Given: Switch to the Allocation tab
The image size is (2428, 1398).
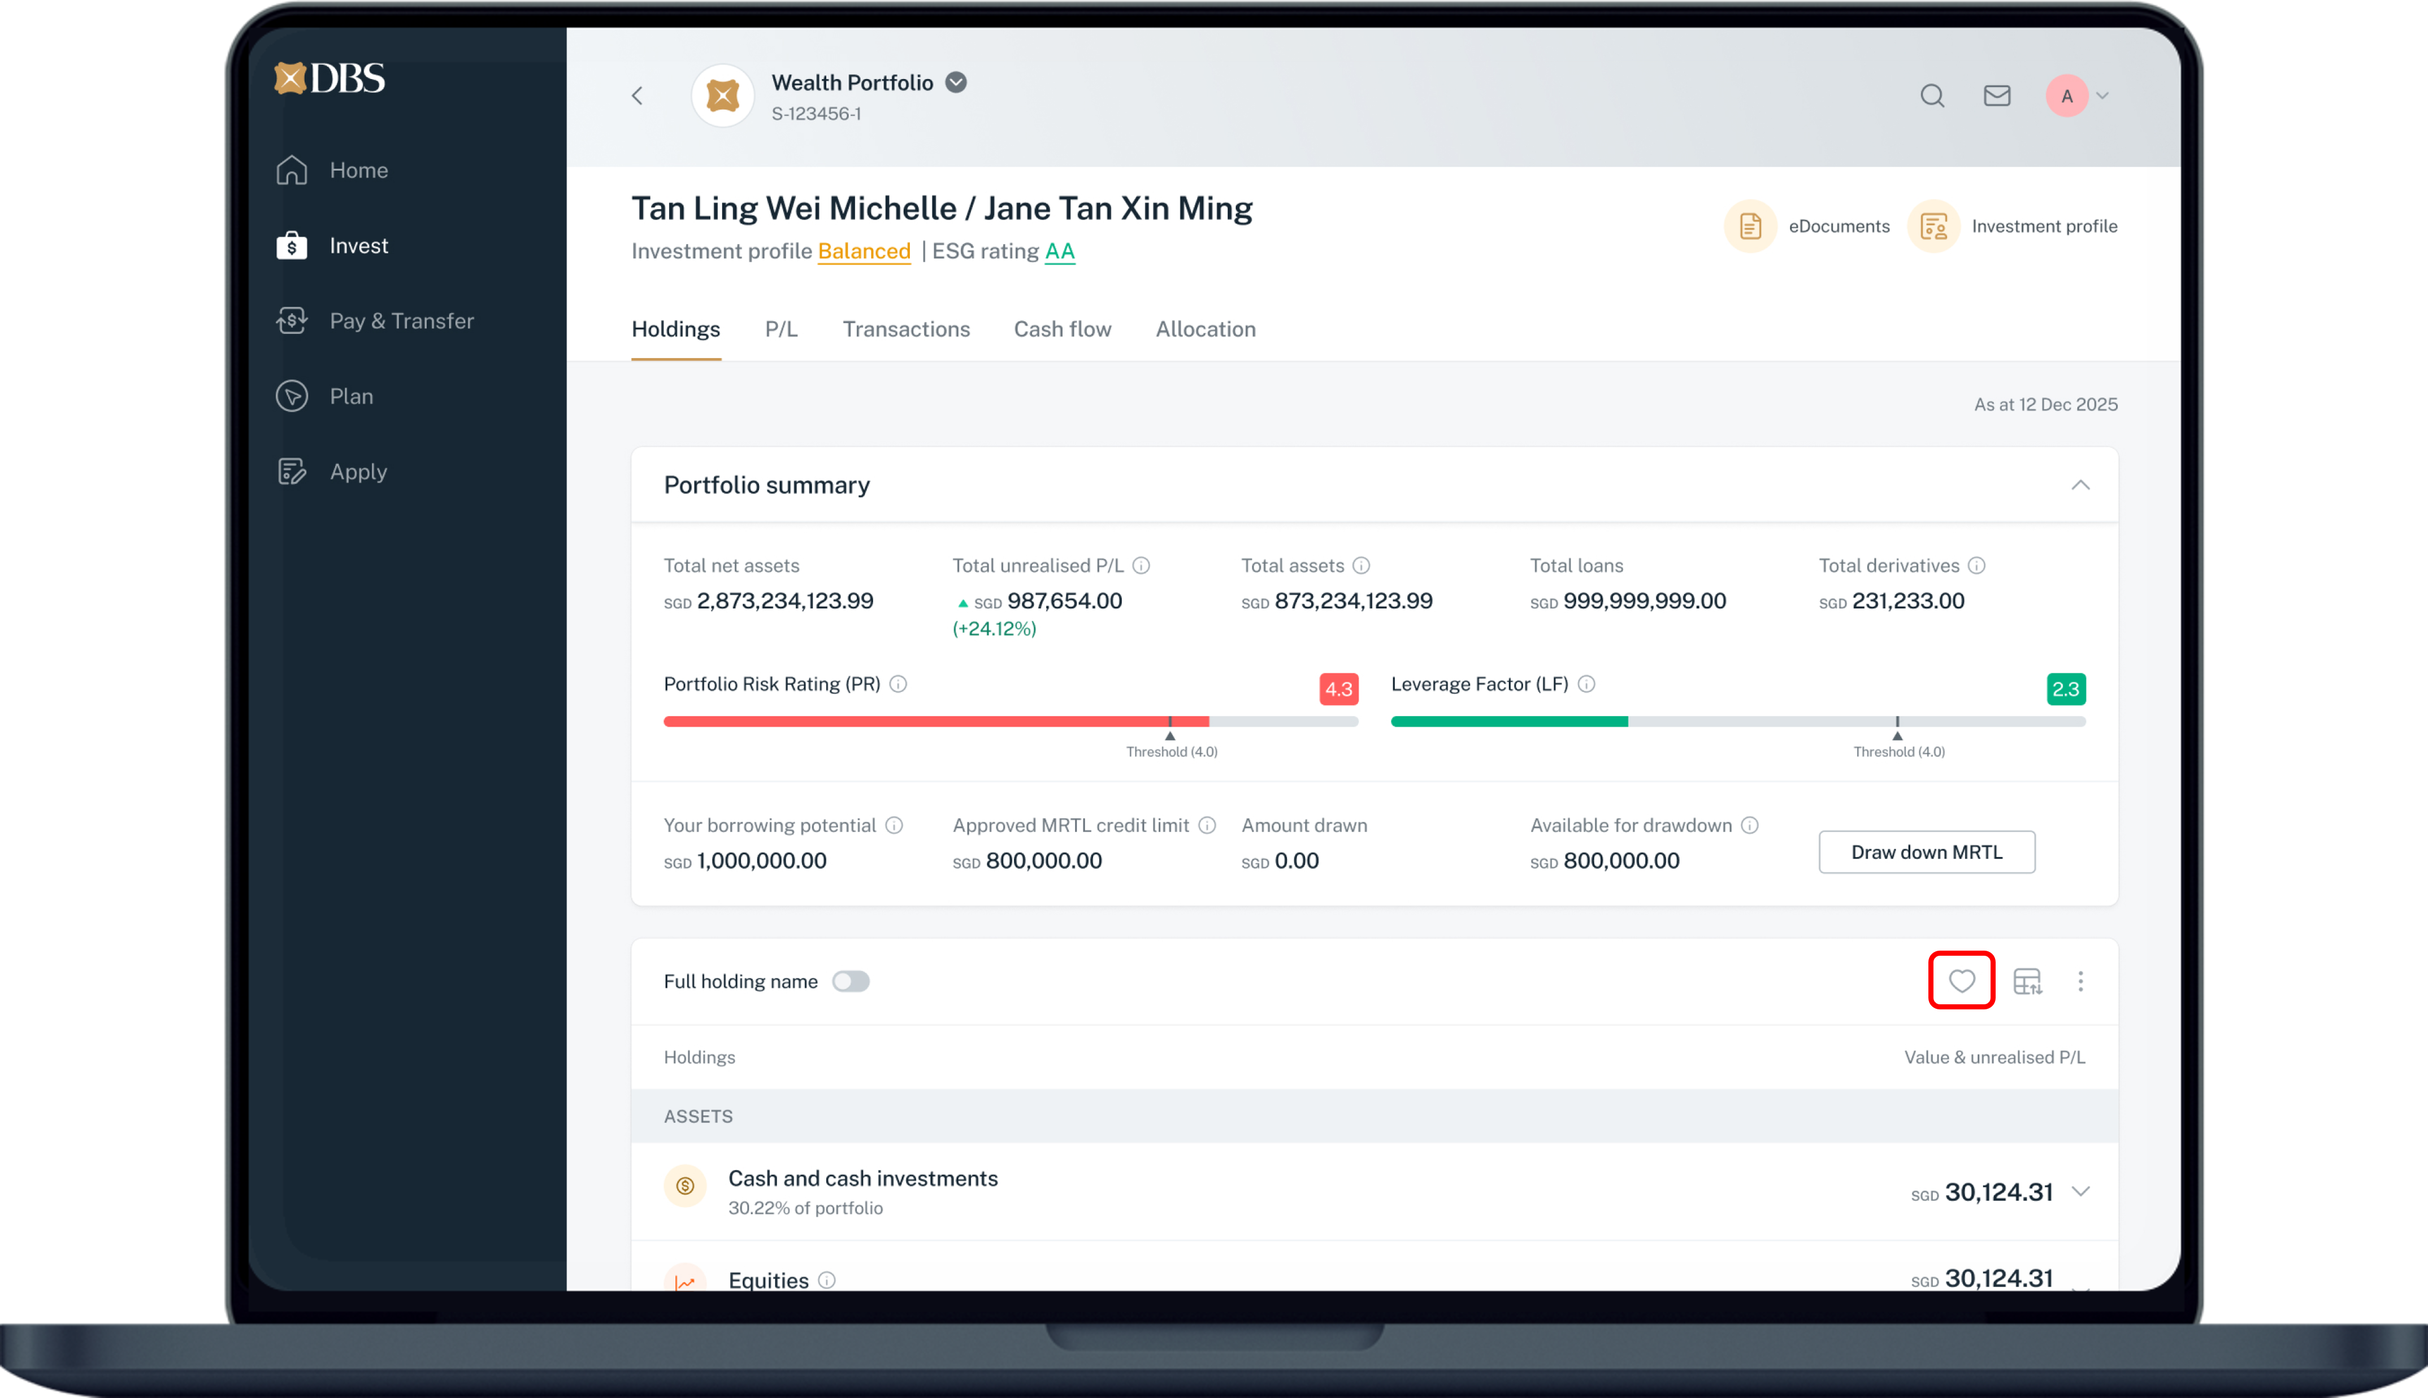Looking at the screenshot, I should click(x=1206, y=329).
